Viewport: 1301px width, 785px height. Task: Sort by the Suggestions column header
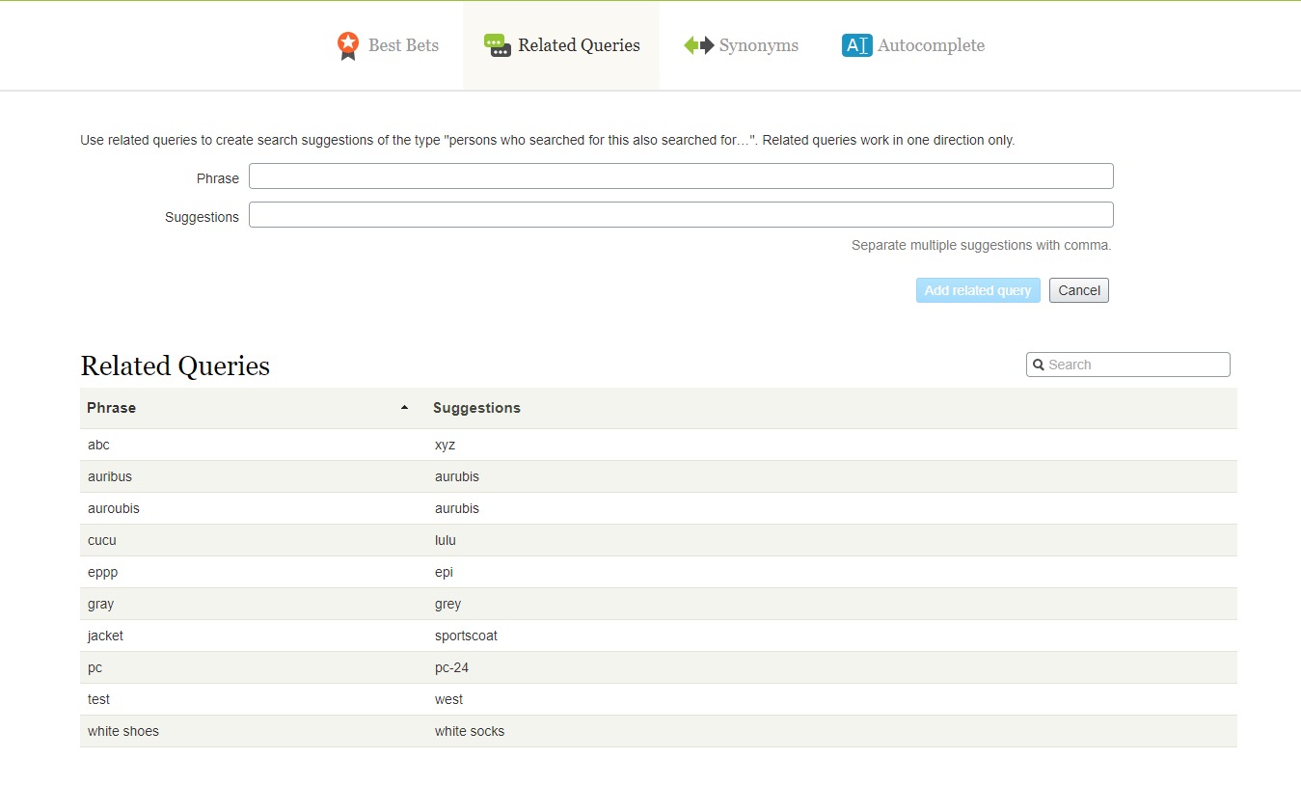(476, 408)
